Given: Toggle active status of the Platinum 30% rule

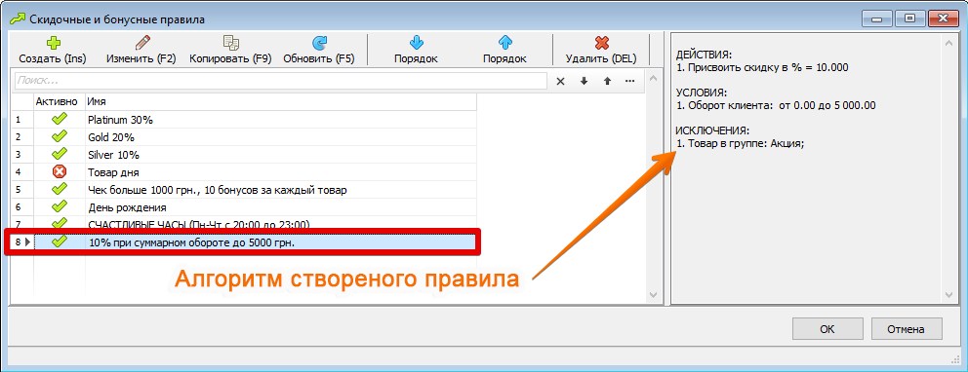Looking at the screenshot, I should [x=60, y=120].
